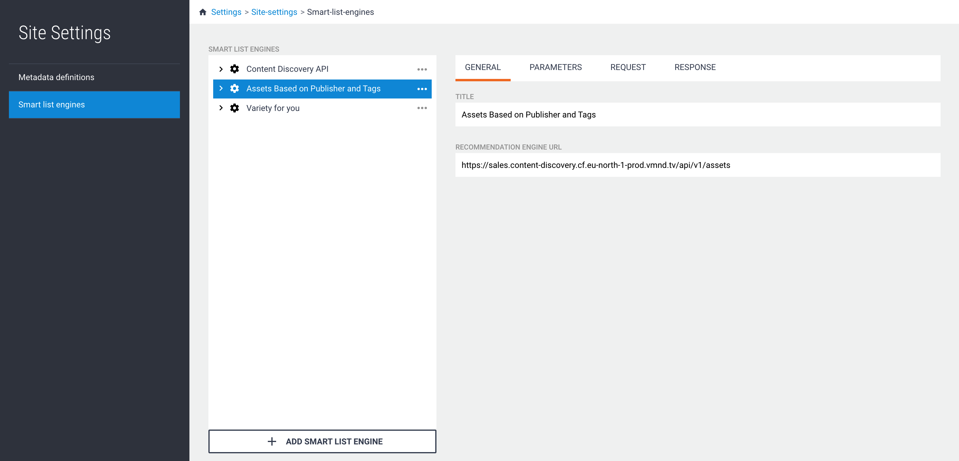Open Metadata definitions in sidebar

click(x=94, y=77)
